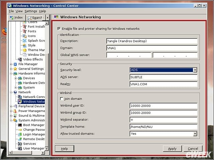
Task: Open the View menu
Action: (19, 11)
